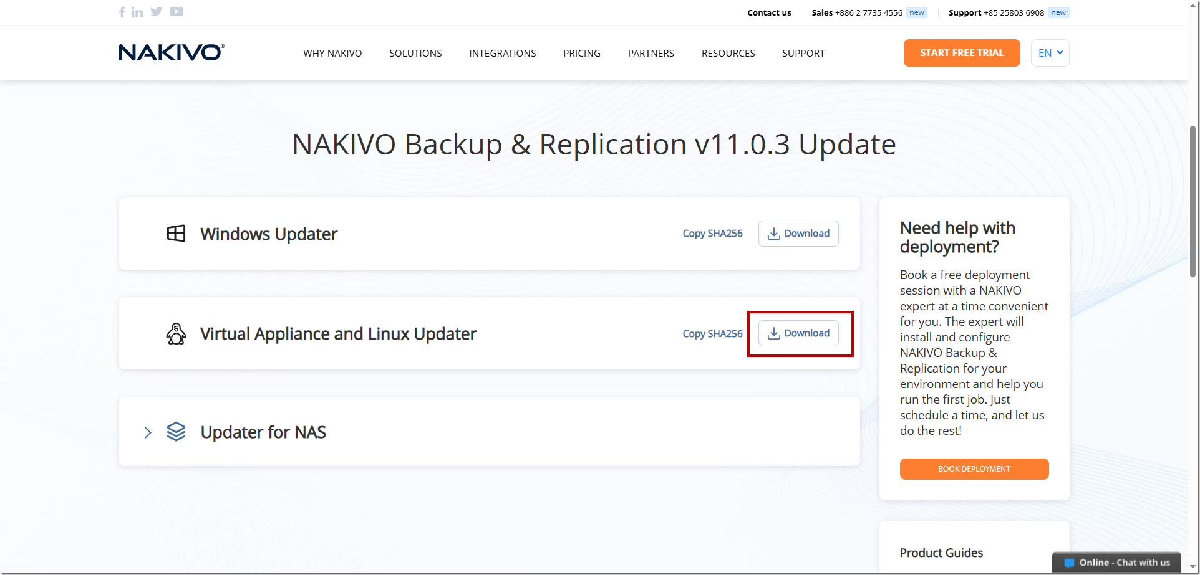Click the Windows Updater logo icon
Screen dimensions: 1200x575
point(176,234)
